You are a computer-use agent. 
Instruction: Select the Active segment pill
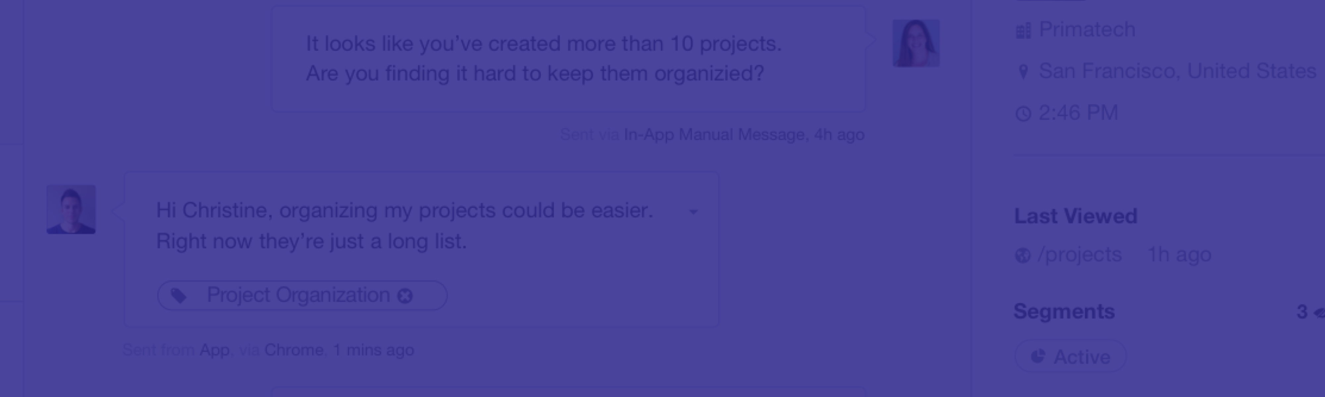[1070, 356]
